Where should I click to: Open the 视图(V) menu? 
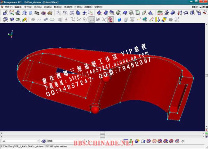38,7
